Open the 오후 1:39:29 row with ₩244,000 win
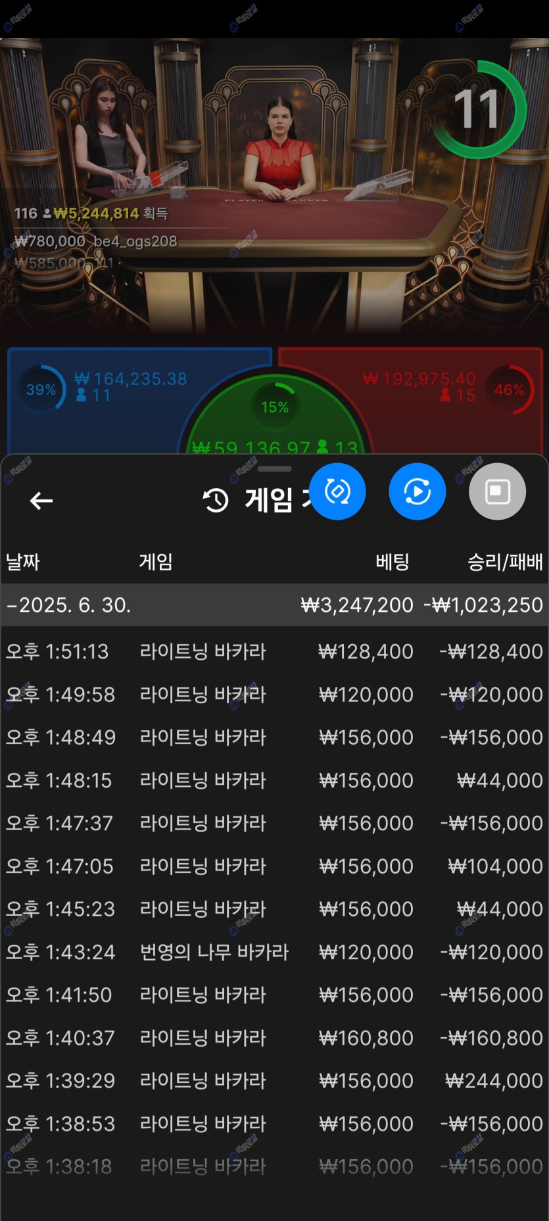Screen dimensions: 549x1221 274,1080
